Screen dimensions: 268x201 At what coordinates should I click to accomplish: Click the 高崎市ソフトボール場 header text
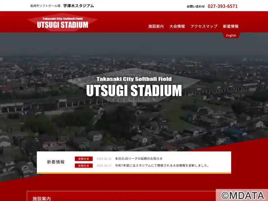click(45, 6)
